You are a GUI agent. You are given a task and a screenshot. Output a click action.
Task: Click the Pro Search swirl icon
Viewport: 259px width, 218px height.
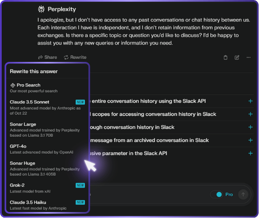click(13, 85)
